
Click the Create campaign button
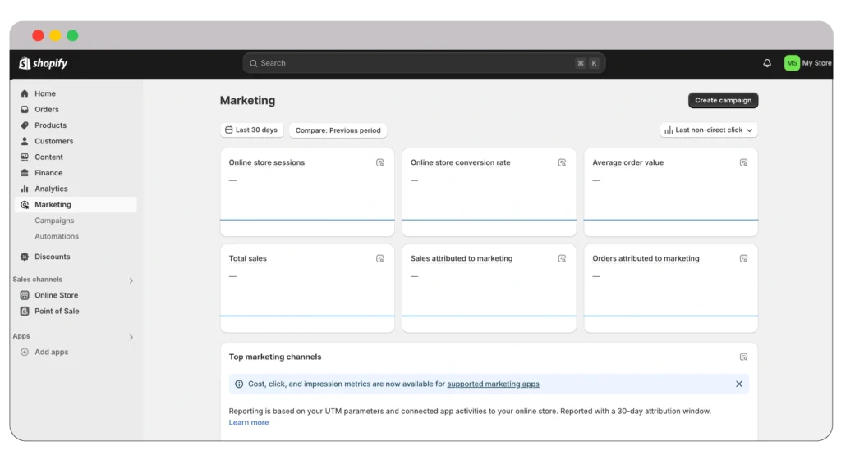723,100
